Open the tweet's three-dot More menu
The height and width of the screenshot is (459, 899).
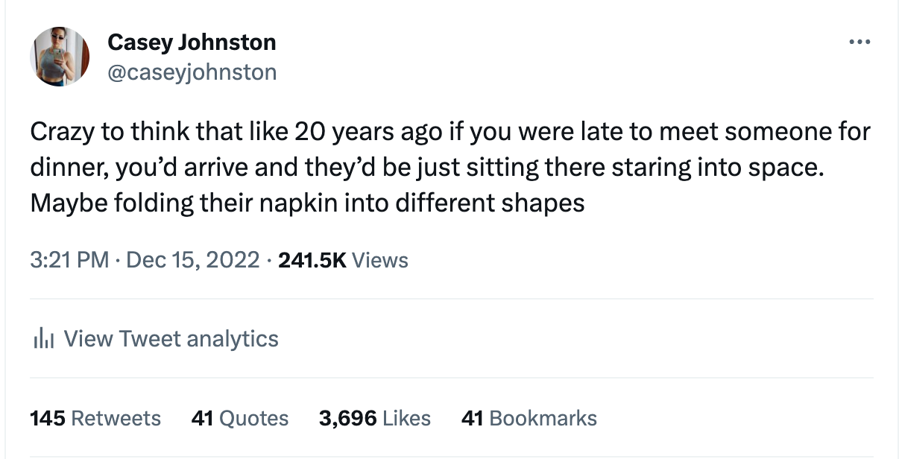coord(859,42)
